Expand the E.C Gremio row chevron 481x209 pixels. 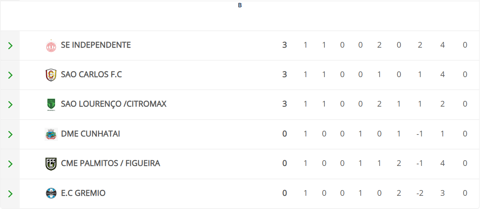(10, 194)
